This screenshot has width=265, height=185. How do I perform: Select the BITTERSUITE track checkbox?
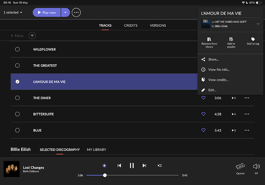[x=17, y=114]
